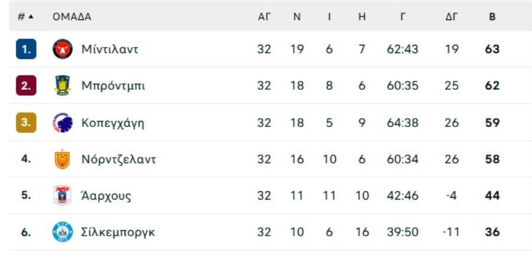Click the Ν wins column header
This screenshot has width=532, height=254.
297,17
